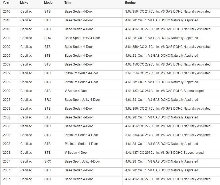The image size is (220, 185).
Task: Click the "Model" column header
Action: pyautogui.click(x=49, y=3)
